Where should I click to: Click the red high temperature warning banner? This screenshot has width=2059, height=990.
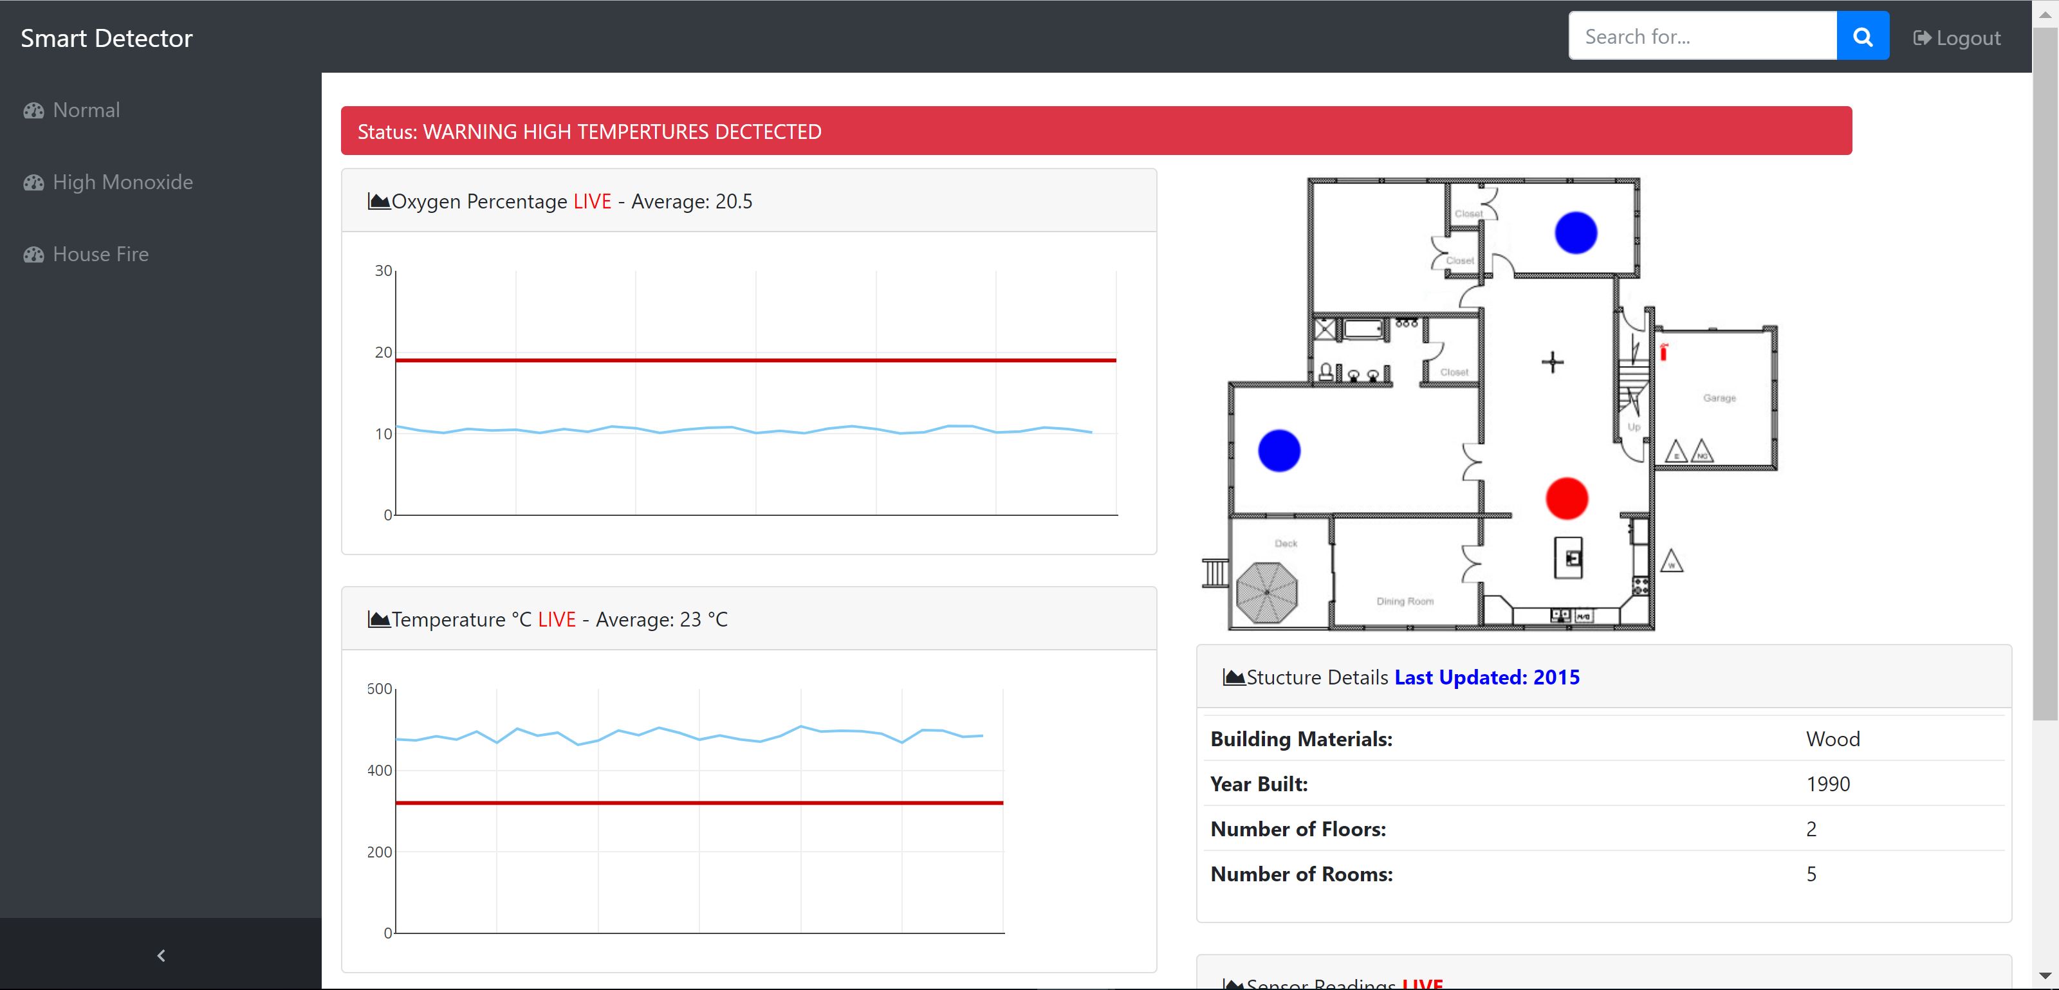[1095, 131]
